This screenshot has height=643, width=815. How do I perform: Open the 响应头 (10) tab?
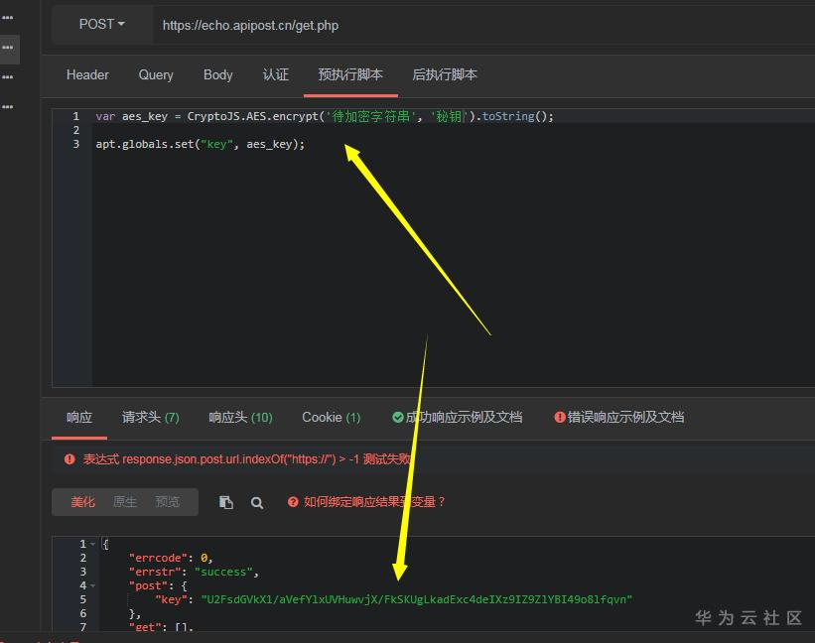[x=240, y=417]
